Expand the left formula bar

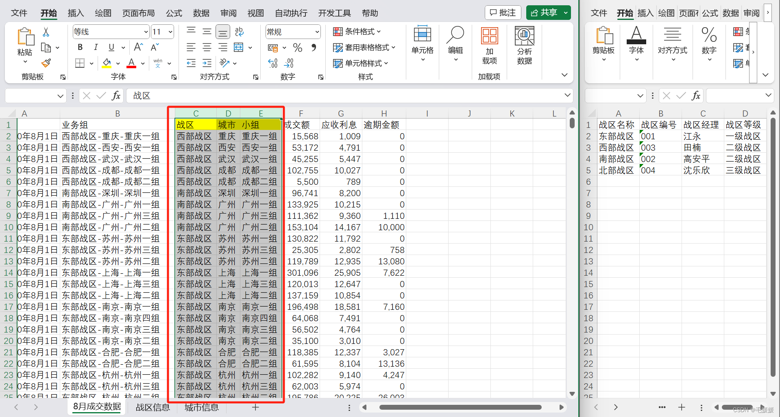(567, 95)
